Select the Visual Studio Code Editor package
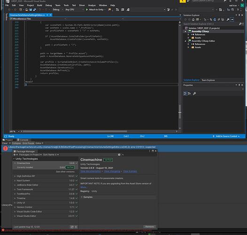247x235 pixels. 46,211
